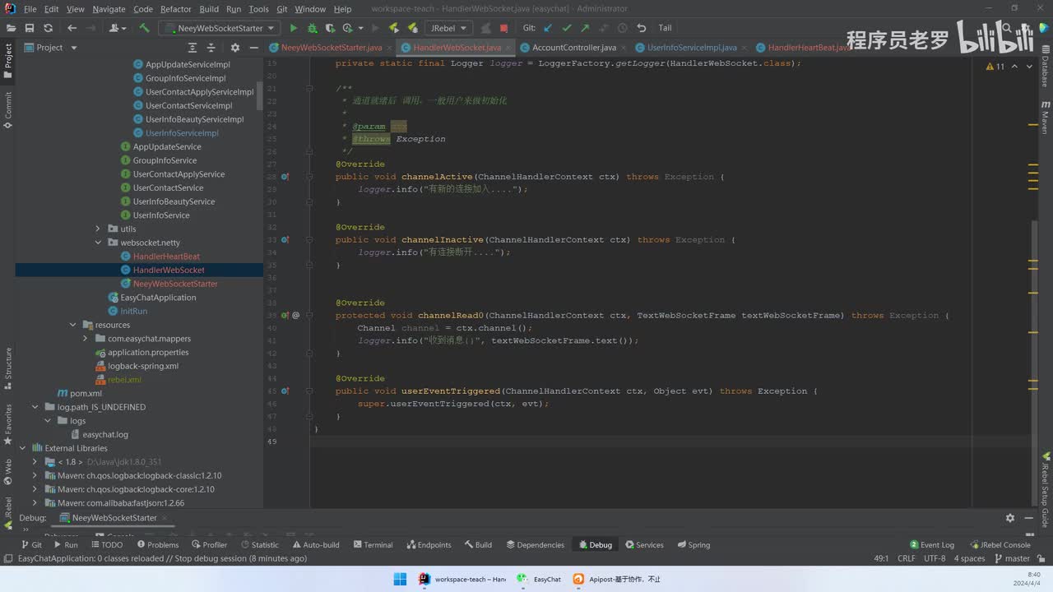
Task: Click override gutter marker beside channelInactive method
Action: 285,240
